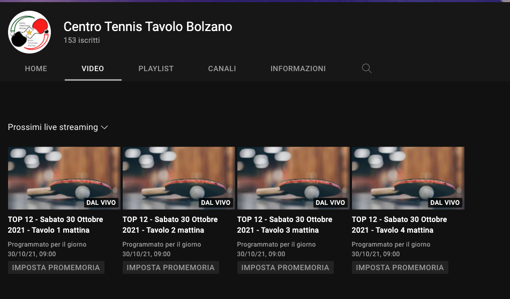Viewport: 510px width, 299px height.
Task: Set reminder for Tavolo 1 mattina stream
Action: pos(56,267)
